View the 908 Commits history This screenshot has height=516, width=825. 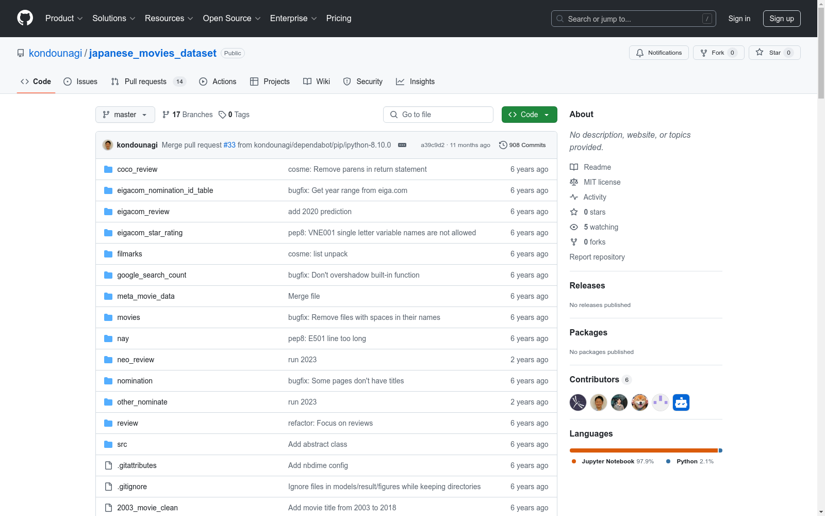pos(522,145)
